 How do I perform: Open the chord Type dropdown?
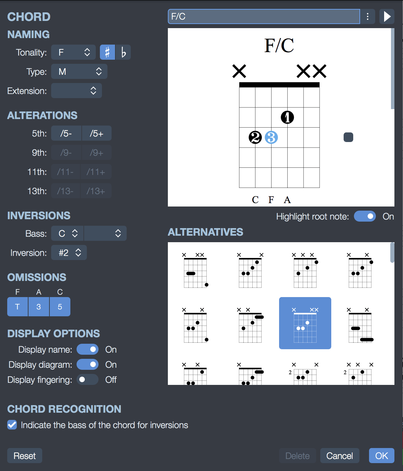click(x=79, y=72)
